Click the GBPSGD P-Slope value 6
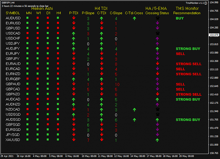 pyautogui.click(x=88, y=125)
